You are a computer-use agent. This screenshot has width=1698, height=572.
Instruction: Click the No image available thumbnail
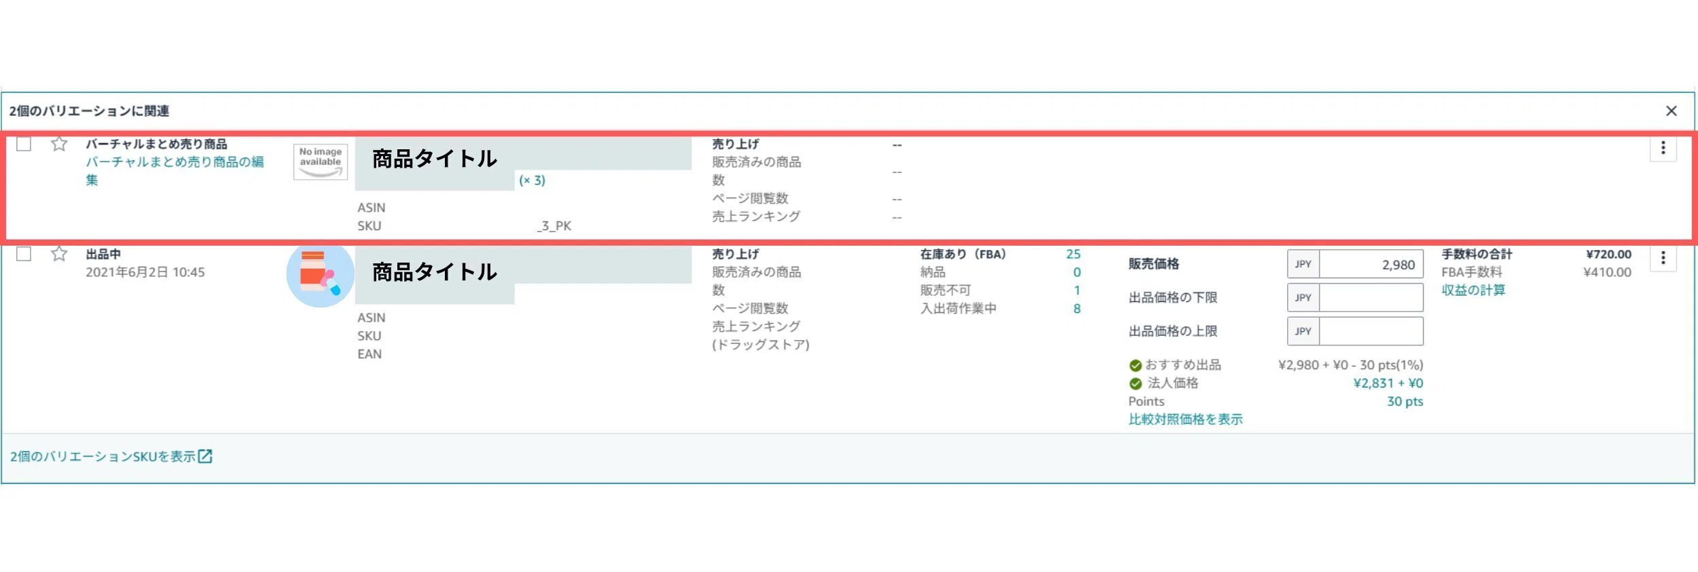click(x=321, y=161)
